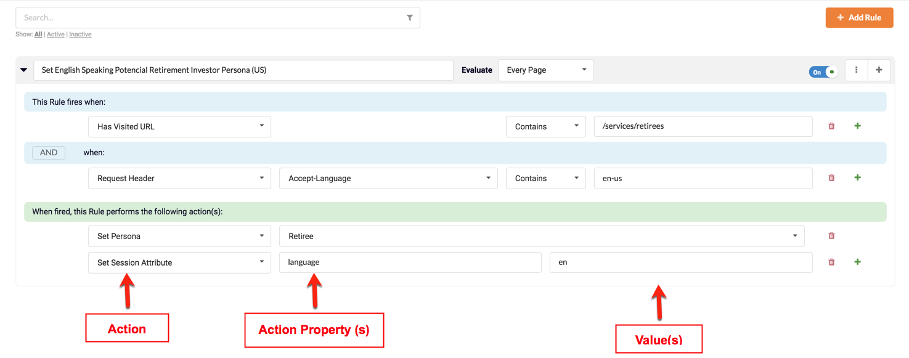The image size is (909, 358).
Task: Delete the Set Persona action
Action: 831,236
